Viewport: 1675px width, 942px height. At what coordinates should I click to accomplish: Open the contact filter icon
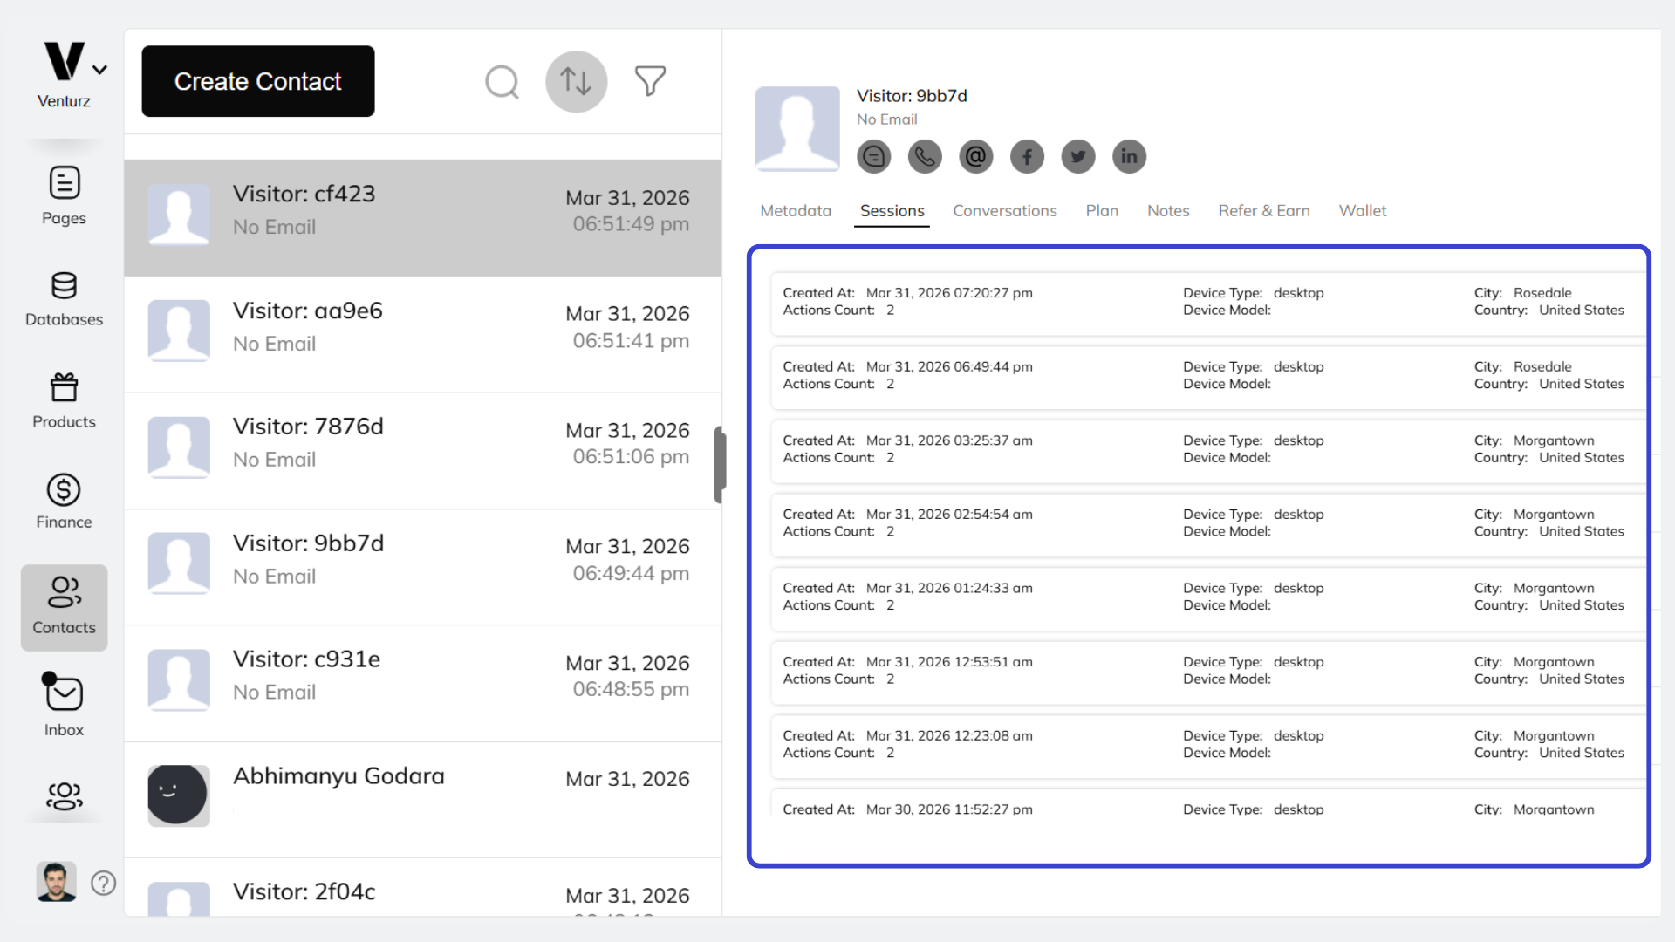650,81
